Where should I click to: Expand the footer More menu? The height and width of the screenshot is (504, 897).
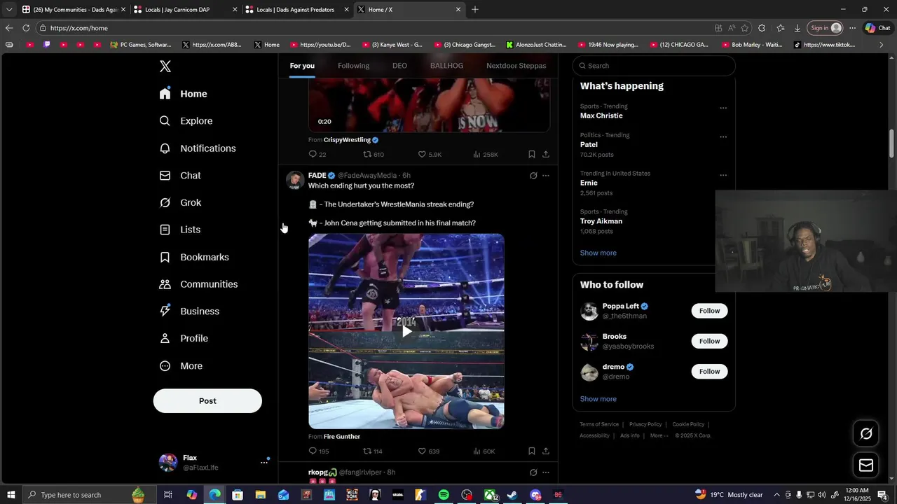click(x=658, y=435)
